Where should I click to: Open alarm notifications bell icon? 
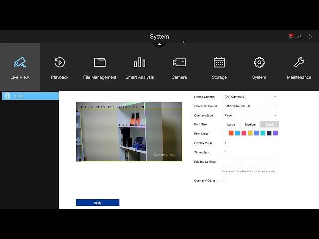(291, 36)
